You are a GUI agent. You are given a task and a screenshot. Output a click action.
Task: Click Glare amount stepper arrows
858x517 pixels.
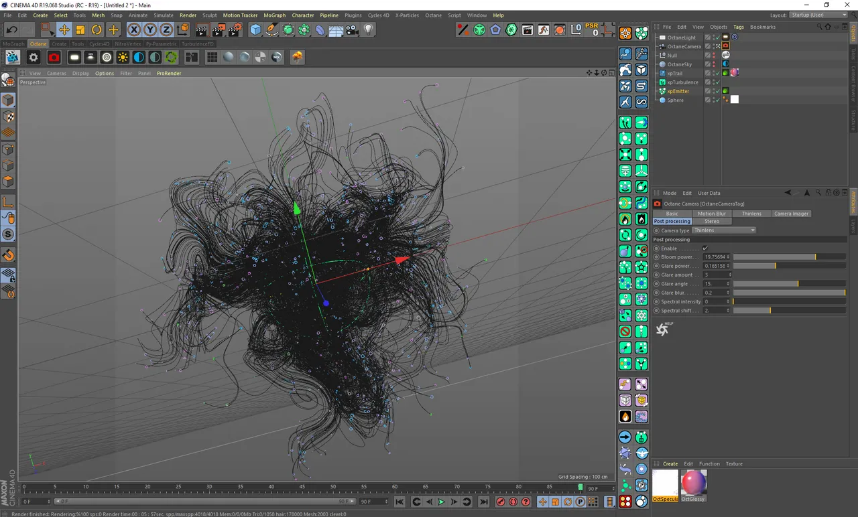pyautogui.click(x=729, y=275)
